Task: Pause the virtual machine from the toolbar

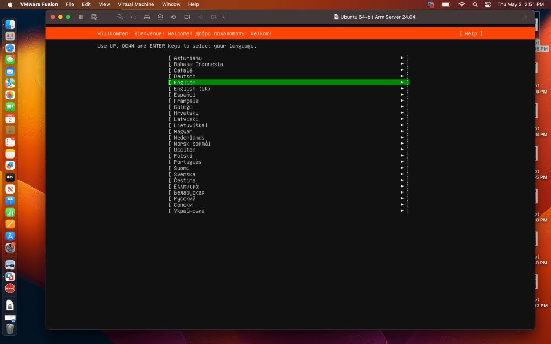Action: point(81,17)
